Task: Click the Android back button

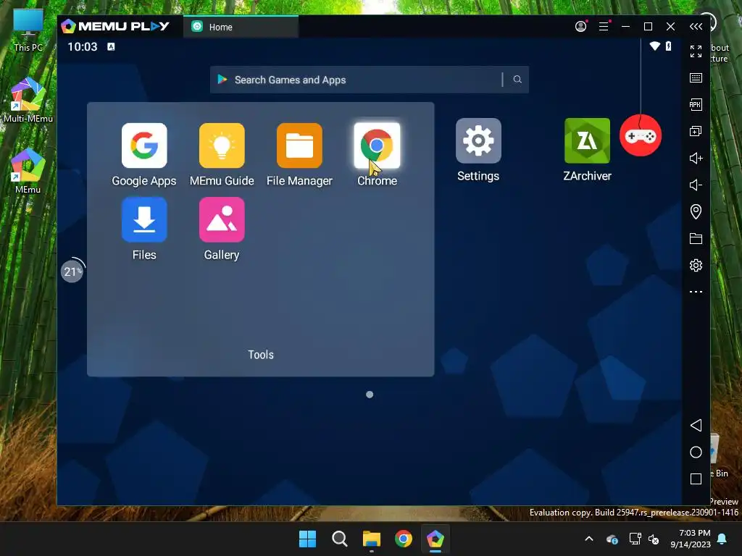Action: point(696,425)
